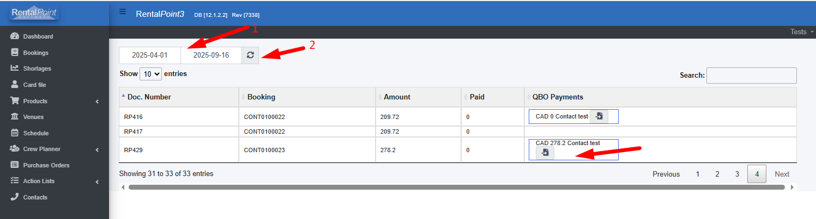Click booking CONT0100023 cell
This screenshot has width=816, height=219.
307,150
